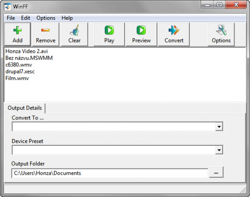Screen dimensions: 250x197
Task: Open the Options toolbar button
Action: [x=221, y=34]
